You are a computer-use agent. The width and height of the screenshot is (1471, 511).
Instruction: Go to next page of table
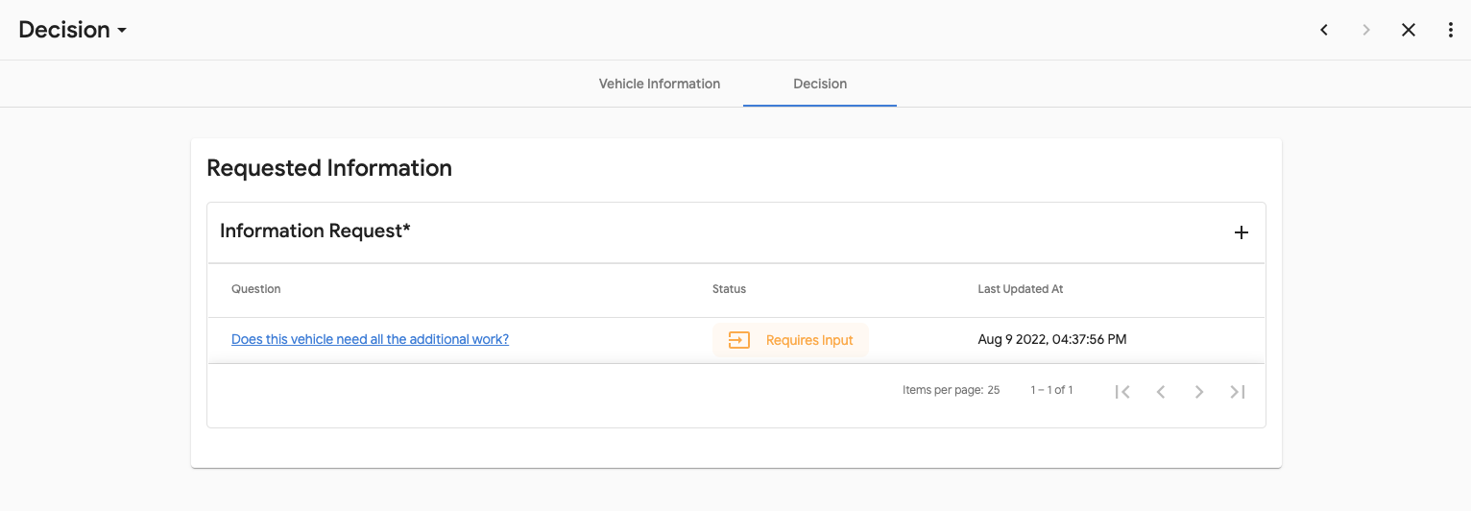coord(1199,391)
